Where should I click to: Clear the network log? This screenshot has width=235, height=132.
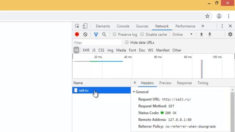click(85, 34)
